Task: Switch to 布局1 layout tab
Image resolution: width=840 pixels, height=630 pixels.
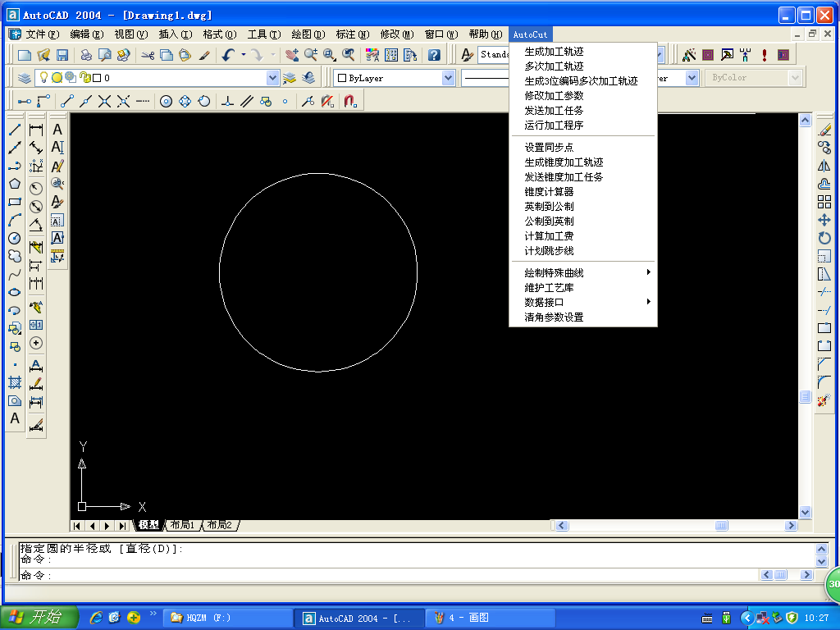Action: (x=182, y=525)
